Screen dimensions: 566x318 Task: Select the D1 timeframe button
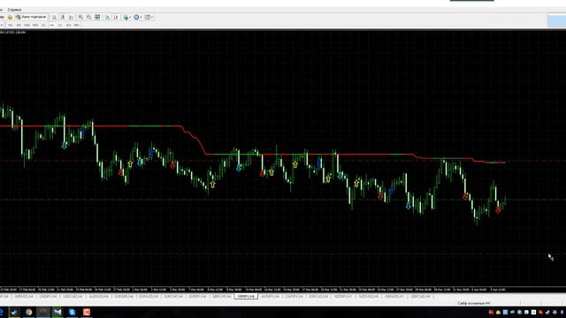tap(60, 26)
